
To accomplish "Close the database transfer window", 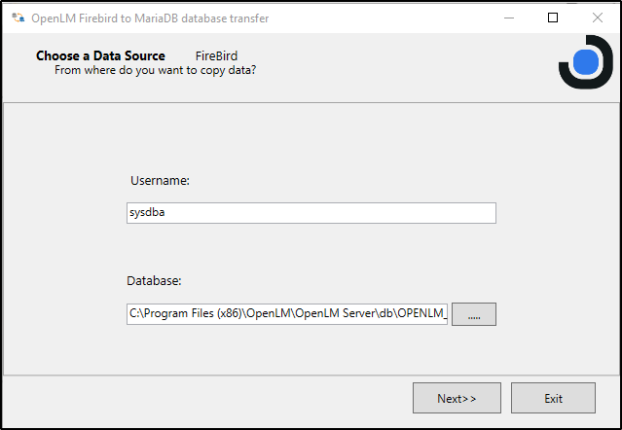I will click(x=597, y=18).
